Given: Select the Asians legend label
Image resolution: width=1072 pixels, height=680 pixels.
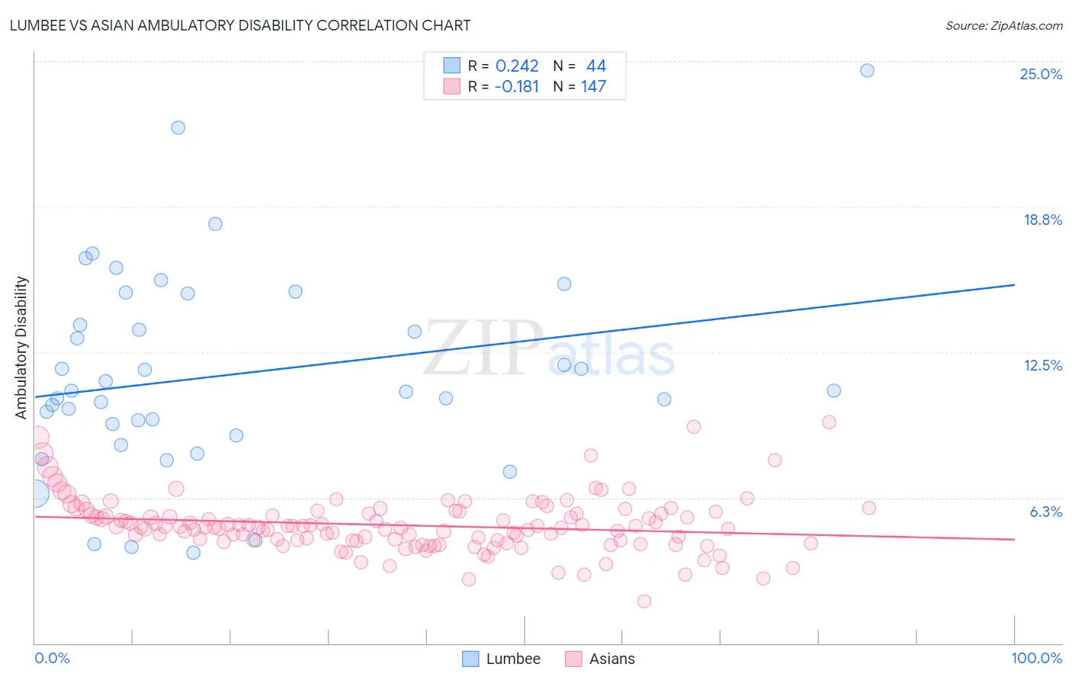Looking at the screenshot, I should 611,659.
